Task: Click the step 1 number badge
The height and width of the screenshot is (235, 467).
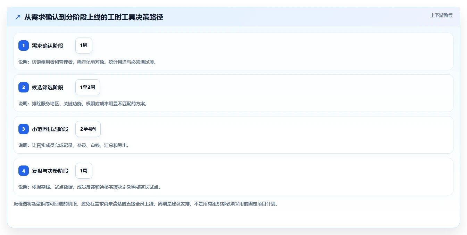Action: pyautogui.click(x=24, y=46)
